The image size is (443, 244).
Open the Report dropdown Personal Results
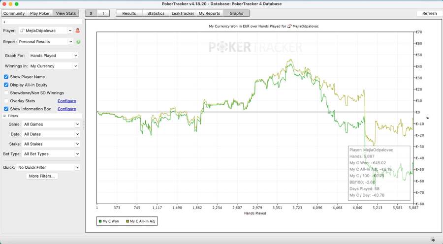tap(46, 42)
